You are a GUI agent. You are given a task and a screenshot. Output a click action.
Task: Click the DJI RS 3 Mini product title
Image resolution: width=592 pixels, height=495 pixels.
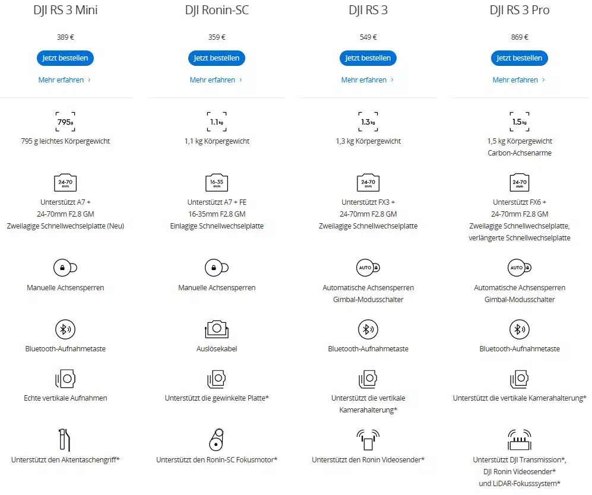[65, 10]
